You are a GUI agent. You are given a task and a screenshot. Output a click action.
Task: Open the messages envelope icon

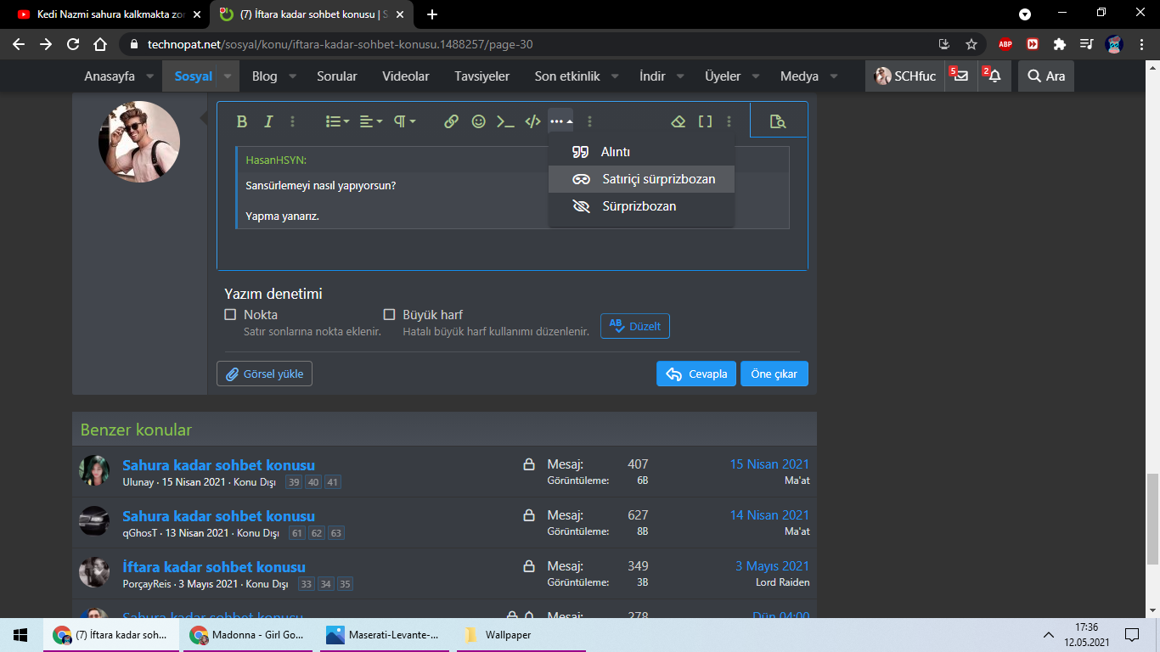(x=960, y=76)
